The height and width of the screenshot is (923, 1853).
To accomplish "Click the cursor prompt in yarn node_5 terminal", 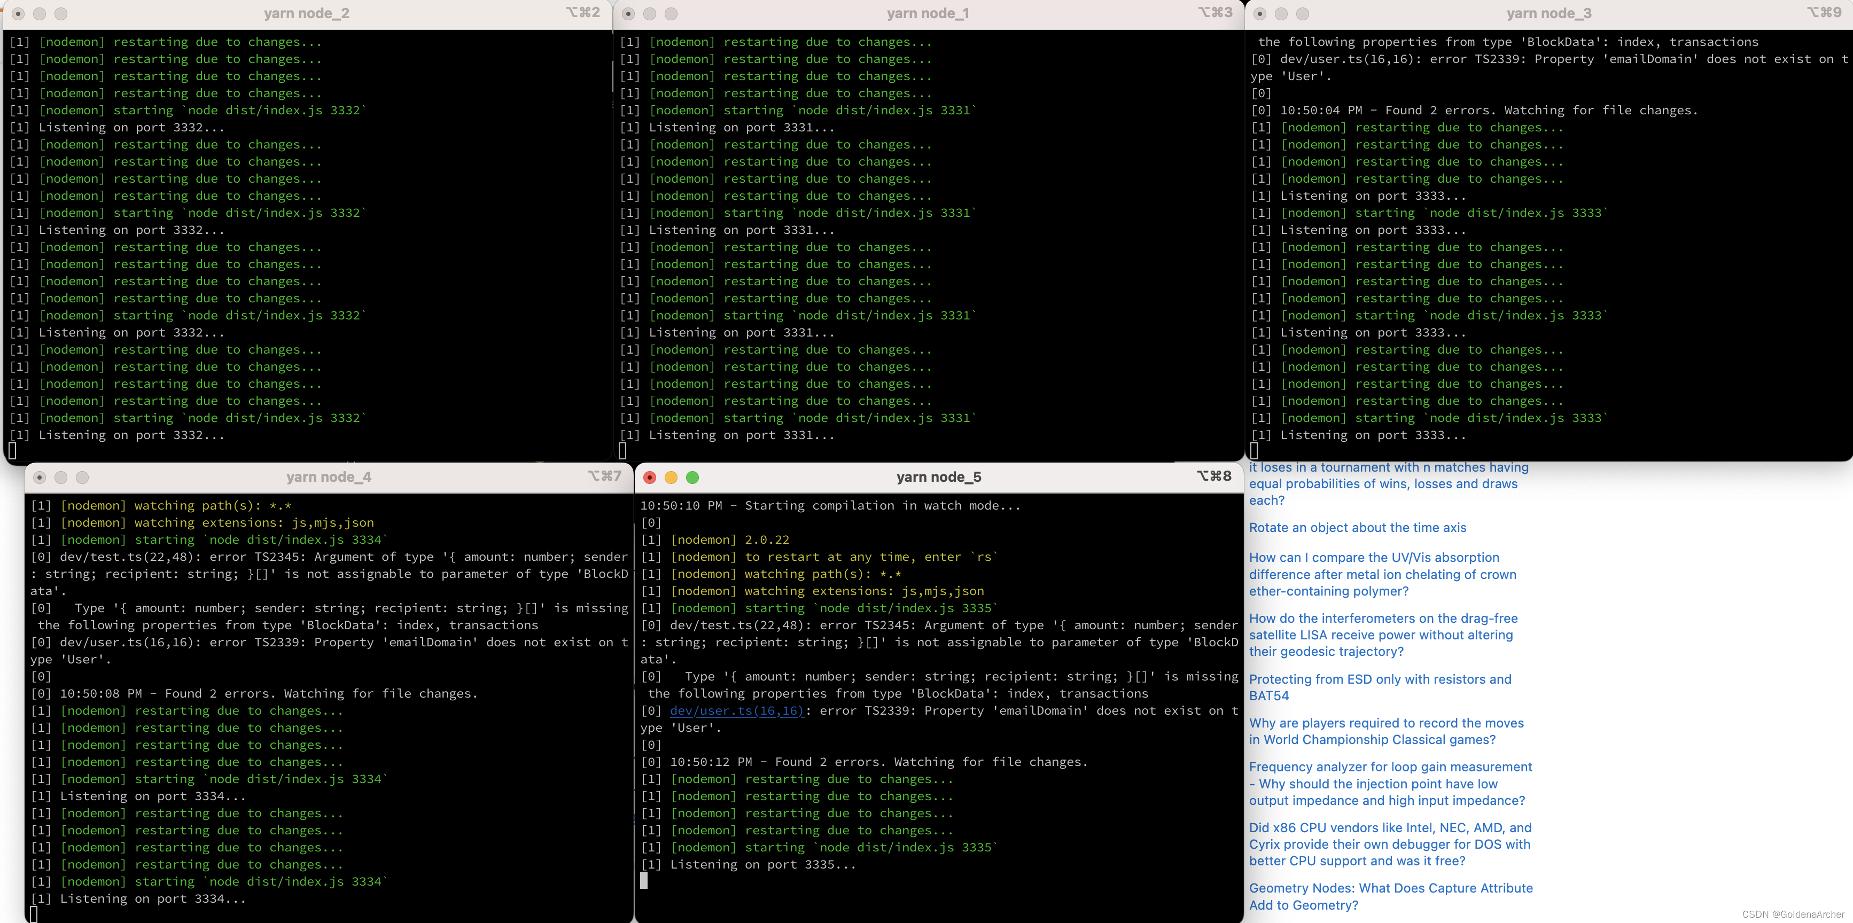I will click(x=644, y=881).
